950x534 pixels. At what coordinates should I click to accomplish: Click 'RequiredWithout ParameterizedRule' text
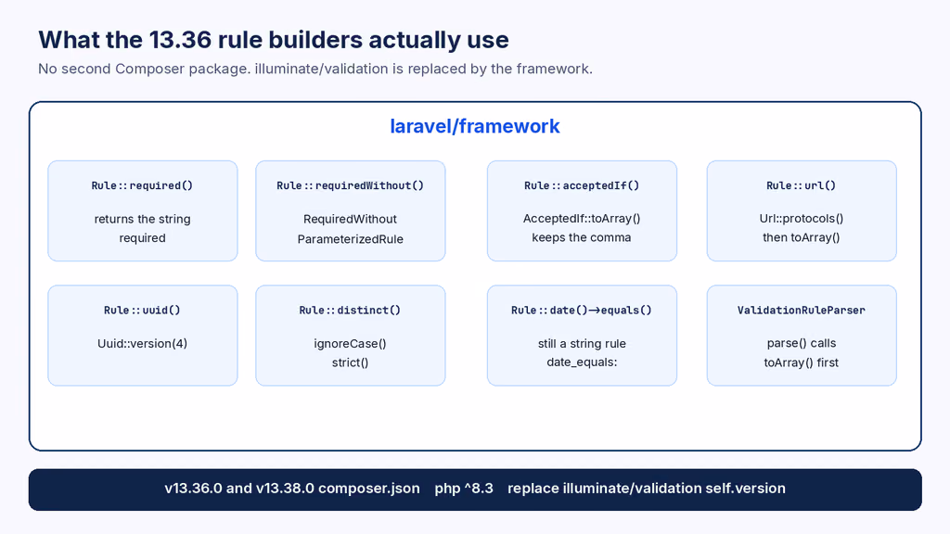pyautogui.click(x=350, y=229)
